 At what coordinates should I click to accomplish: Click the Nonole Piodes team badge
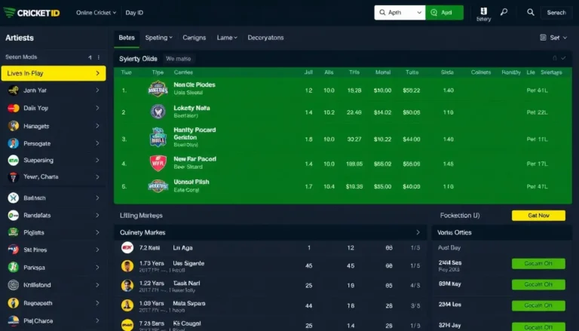pos(158,90)
